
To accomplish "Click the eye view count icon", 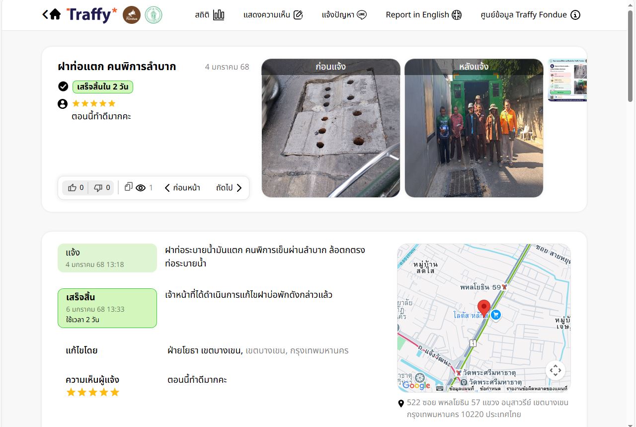I will click(x=141, y=188).
